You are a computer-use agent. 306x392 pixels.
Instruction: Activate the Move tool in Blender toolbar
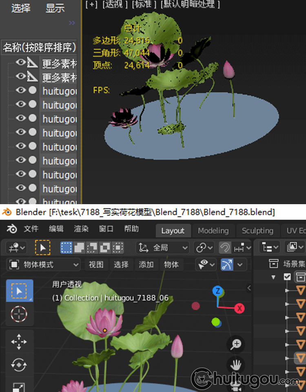tap(19, 342)
